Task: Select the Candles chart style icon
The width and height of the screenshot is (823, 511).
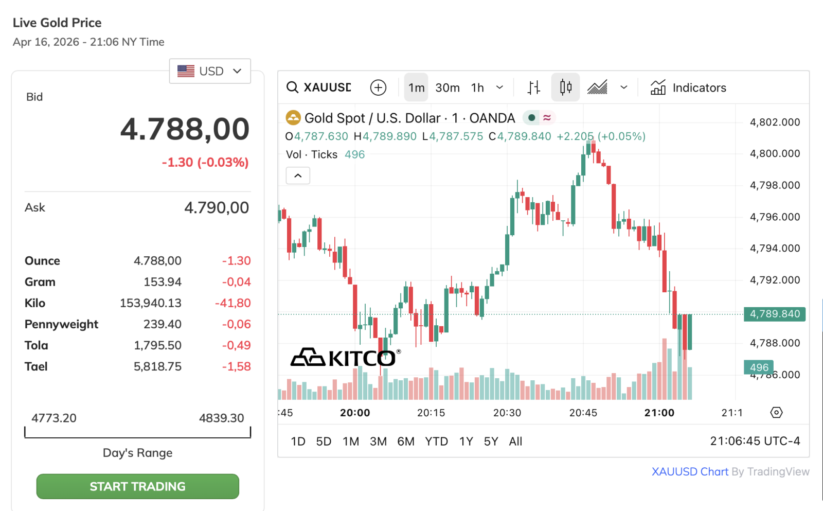Action: 565,87
